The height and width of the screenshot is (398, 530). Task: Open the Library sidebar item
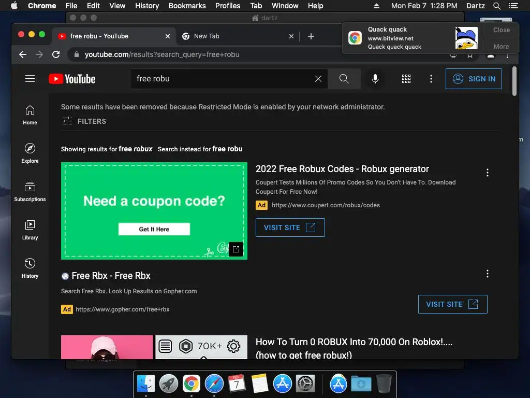point(30,230)
